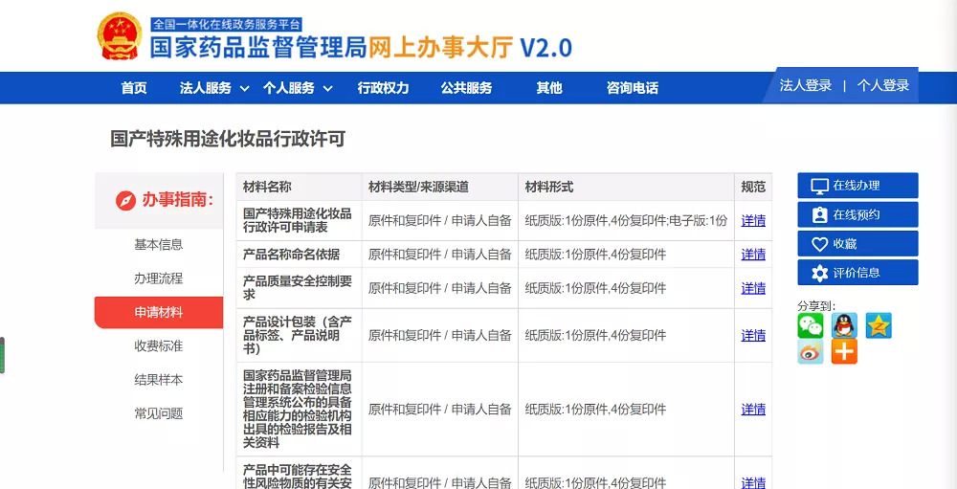
Task: Click the monitor icon in 在线办理
Action: pos(820,187)
